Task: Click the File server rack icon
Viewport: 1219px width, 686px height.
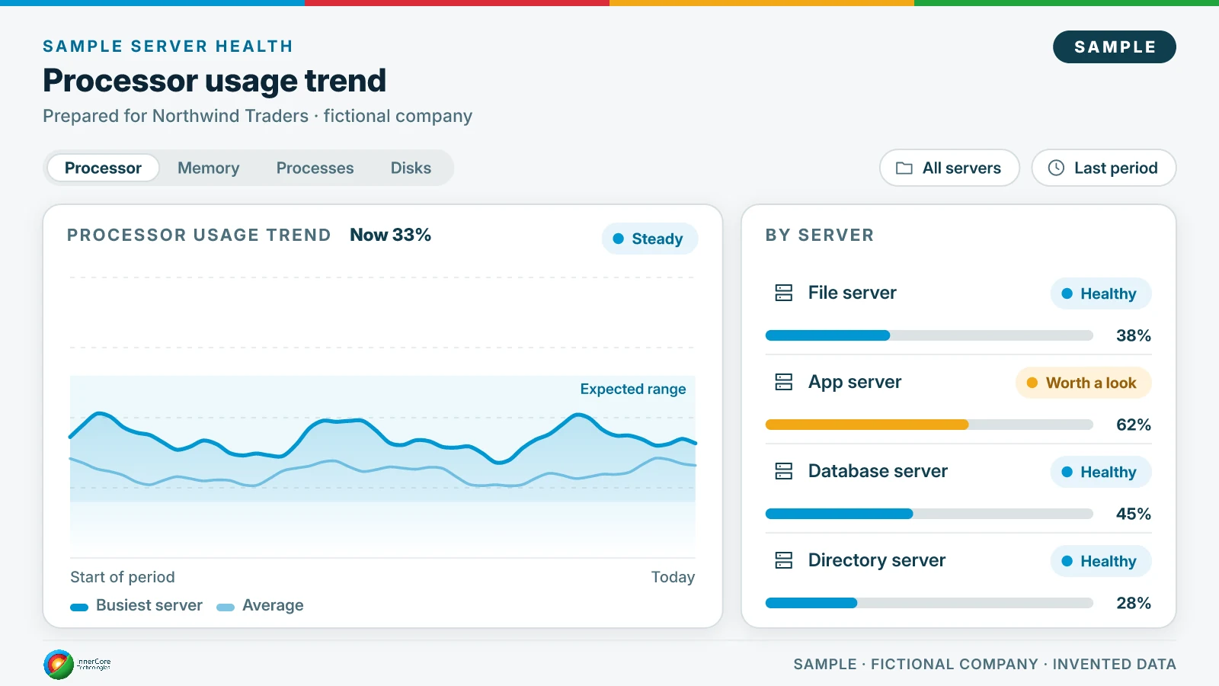Action: [783, 293]
